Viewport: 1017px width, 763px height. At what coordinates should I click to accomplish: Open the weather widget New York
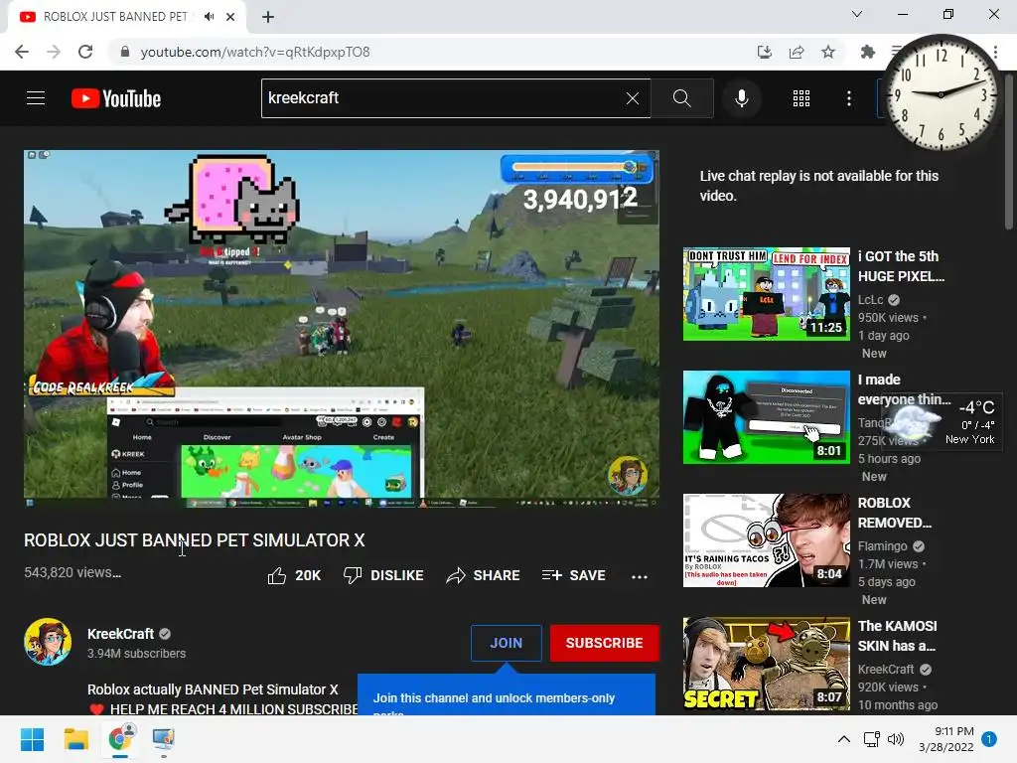pyautogui.click(x=942, y=421)
